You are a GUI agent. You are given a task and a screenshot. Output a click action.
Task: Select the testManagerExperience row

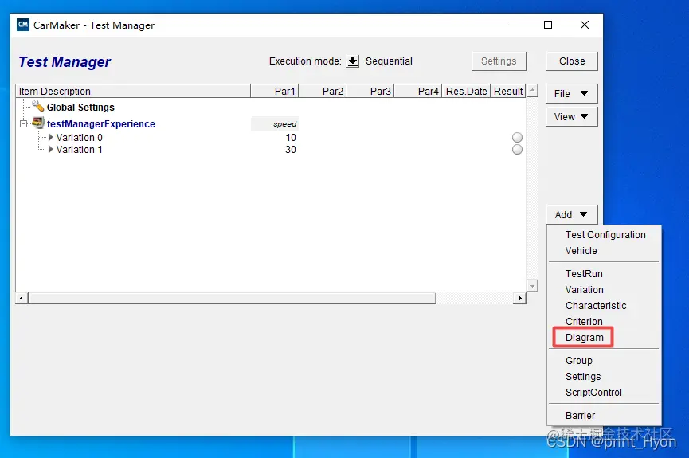point(270,124)
